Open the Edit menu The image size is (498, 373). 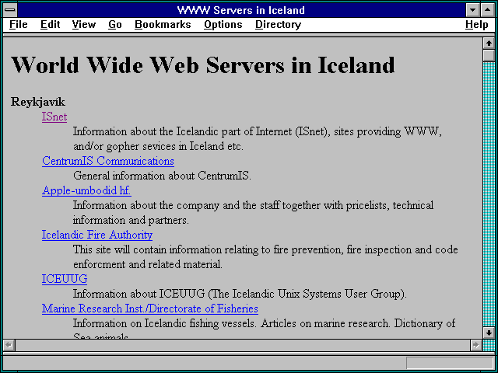tap(50, 24)
